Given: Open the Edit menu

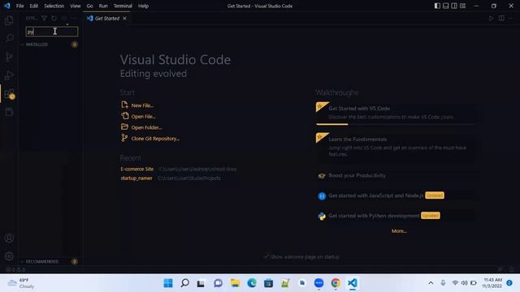Looking at the screenshot, I should (34, 6).
